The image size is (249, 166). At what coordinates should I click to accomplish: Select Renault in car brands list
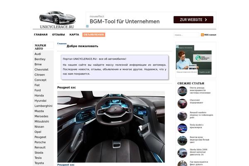pos(40,147)
